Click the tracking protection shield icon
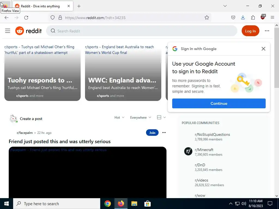Image resolution: width=279 pixels, height=209 pixels. click(53, 18)
